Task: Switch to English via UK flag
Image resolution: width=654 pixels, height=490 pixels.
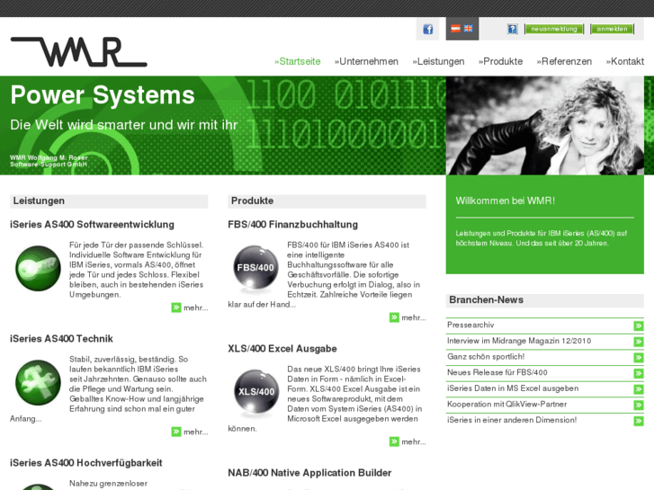Action: [x=469, y=29]
